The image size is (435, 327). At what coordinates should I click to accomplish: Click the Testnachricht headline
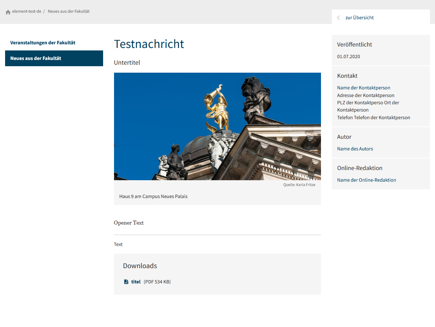[149, 44]
